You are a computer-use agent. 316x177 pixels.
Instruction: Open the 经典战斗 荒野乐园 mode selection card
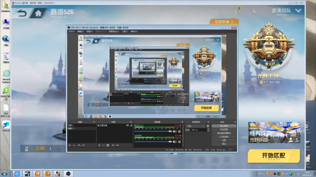click(274, 133)
